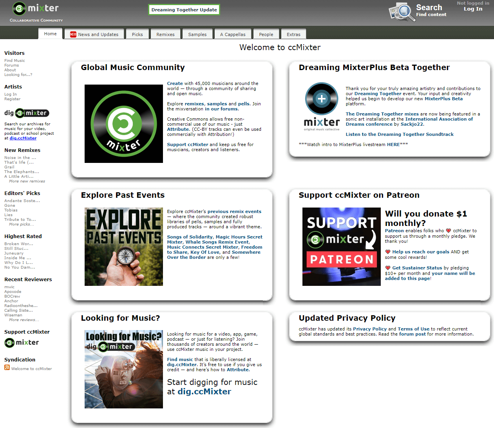Open Get Sustainer Status link
Image resolution: width=494 pixels, height=428 pixels.
(x=417, y=268)
